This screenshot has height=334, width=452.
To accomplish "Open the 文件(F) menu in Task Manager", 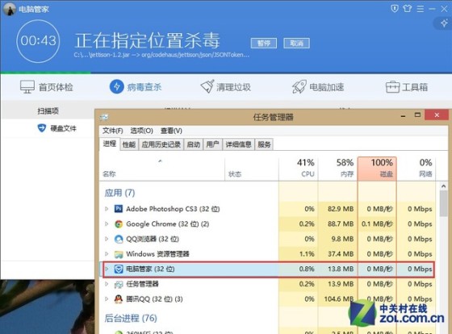I will point(113,131).
